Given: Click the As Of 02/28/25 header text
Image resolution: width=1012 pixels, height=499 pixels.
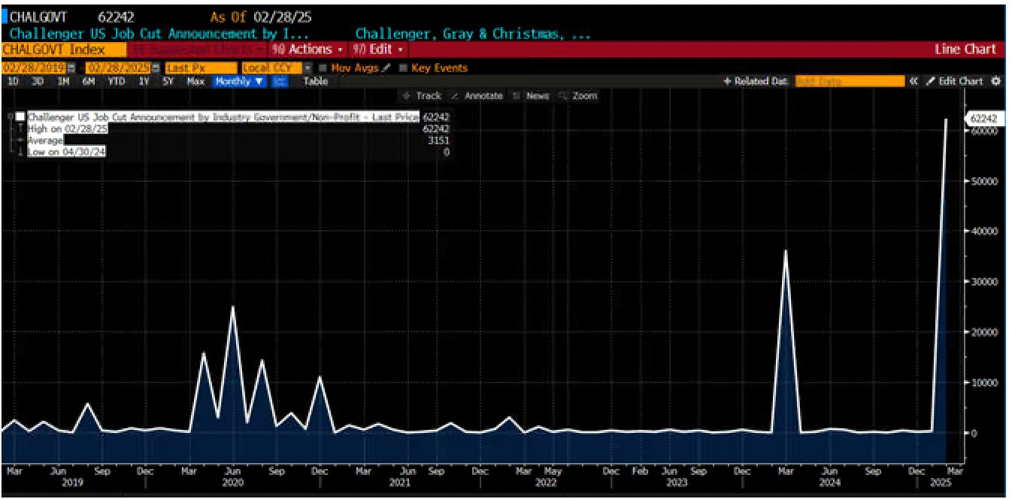Looking at the screenshot, I should pyautogui.click(x=260, y=17).
